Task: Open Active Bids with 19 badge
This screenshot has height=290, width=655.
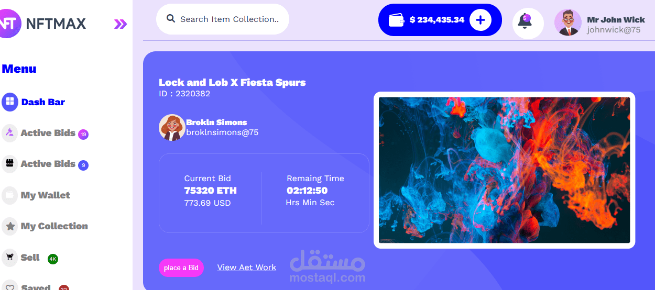Action: pos(45,133)
